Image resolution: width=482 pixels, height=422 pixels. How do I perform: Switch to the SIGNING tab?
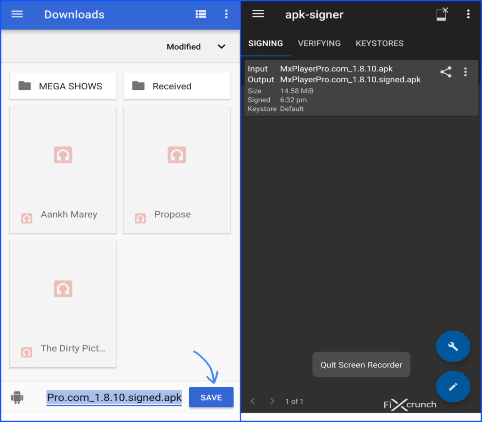(265, 43)
